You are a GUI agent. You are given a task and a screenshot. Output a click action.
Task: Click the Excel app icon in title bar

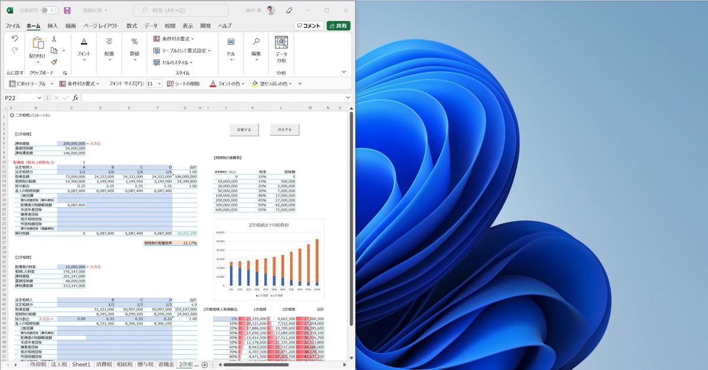(10, 11)
